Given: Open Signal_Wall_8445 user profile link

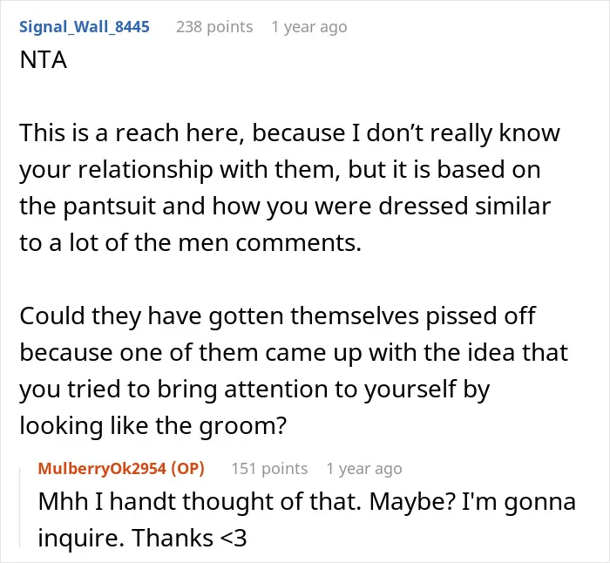Looking at the screenshot, I should point(85,27).
